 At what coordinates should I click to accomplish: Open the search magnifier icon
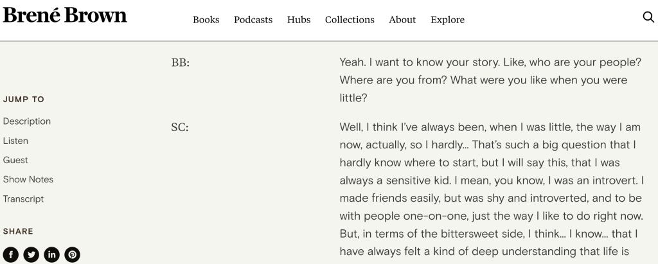(x=648, y=17)
